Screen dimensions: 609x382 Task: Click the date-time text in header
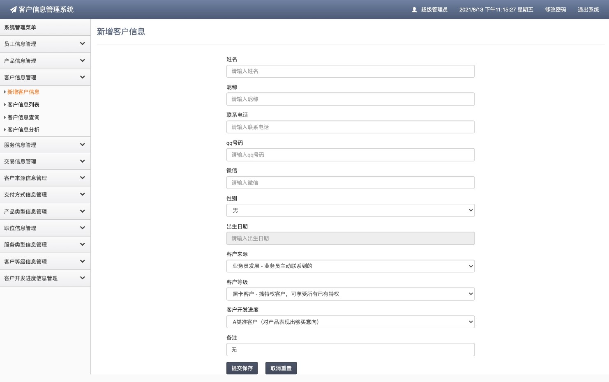(x=496, y=9)
